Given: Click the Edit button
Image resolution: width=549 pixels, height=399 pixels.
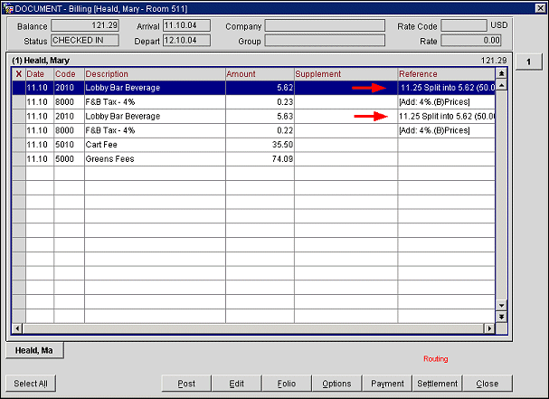Looking at the screenshot, I should point(236,384).
